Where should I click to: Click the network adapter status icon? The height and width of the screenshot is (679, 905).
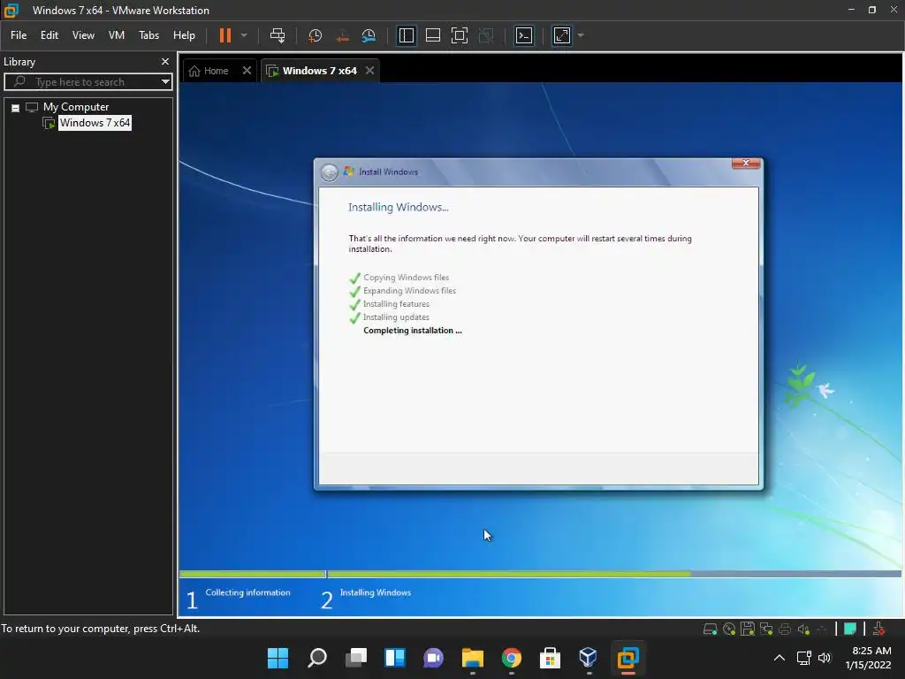[x=766, y=629]
